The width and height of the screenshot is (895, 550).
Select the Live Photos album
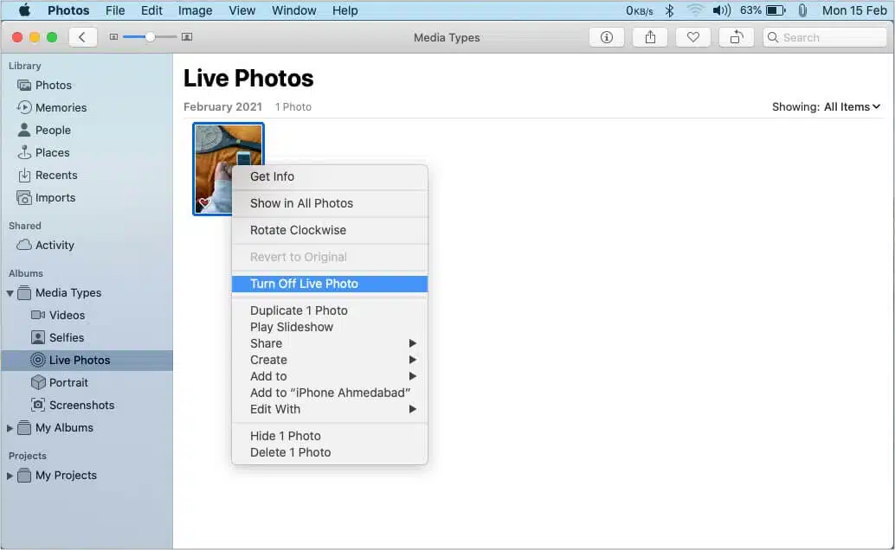[x=87, y=360]
